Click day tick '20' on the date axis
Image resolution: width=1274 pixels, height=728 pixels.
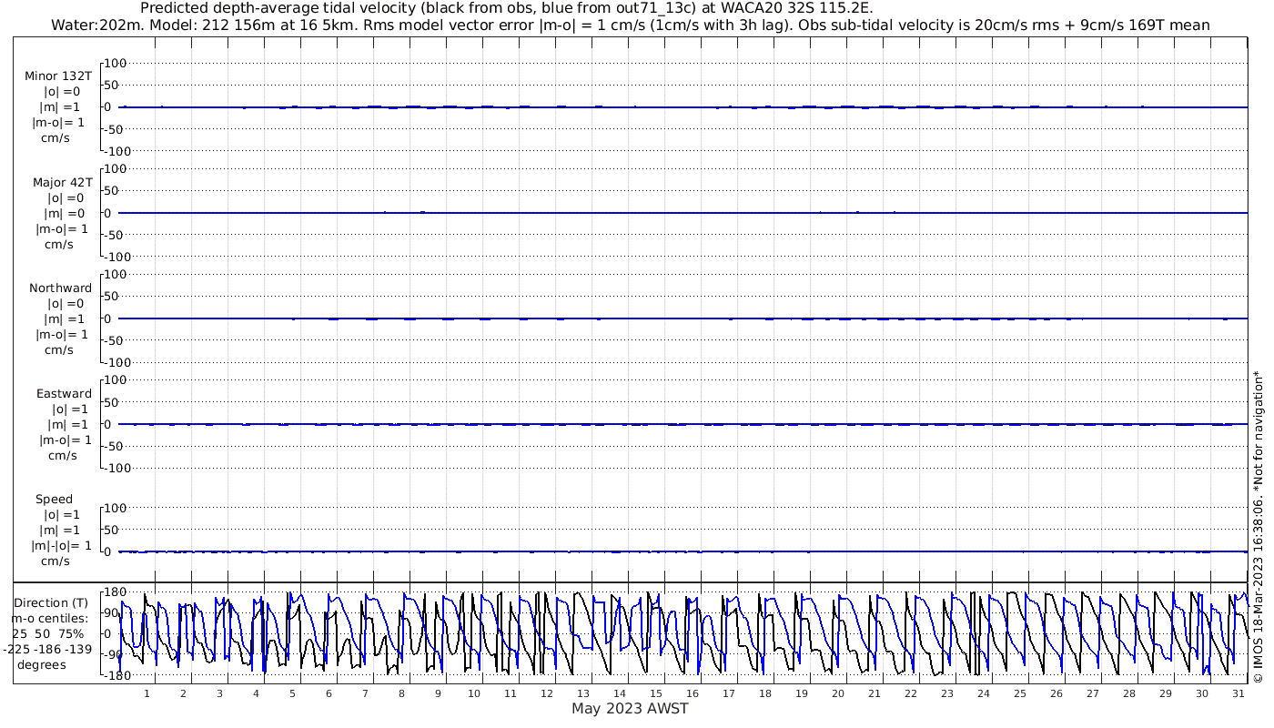click(838, 693)
